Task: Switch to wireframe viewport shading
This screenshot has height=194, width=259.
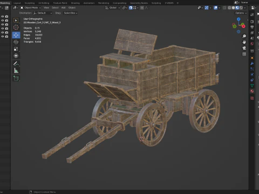Action: 229,8
